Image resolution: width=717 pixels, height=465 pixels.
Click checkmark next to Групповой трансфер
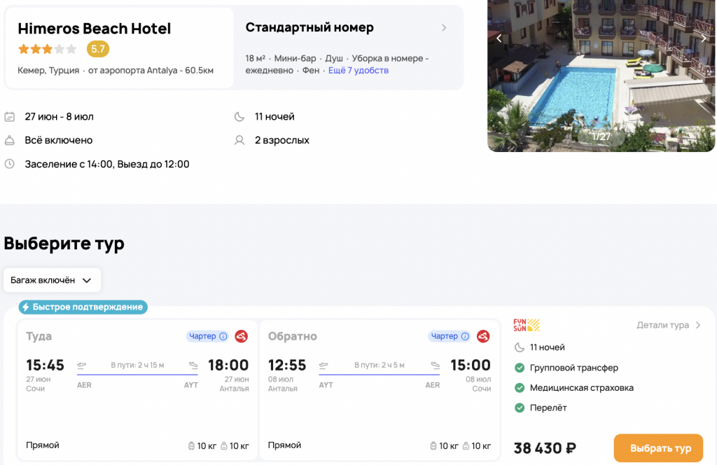click(520, 368)
